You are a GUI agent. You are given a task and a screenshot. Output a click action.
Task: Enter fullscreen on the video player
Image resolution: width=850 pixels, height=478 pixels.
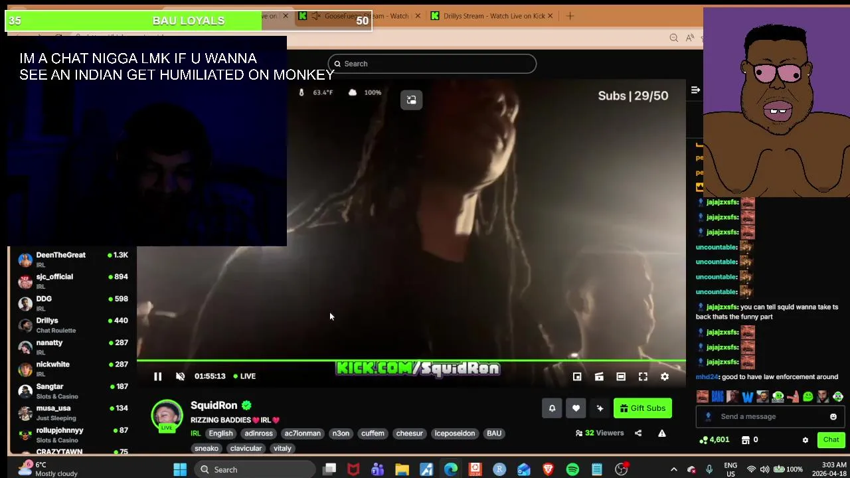point(643,376)
